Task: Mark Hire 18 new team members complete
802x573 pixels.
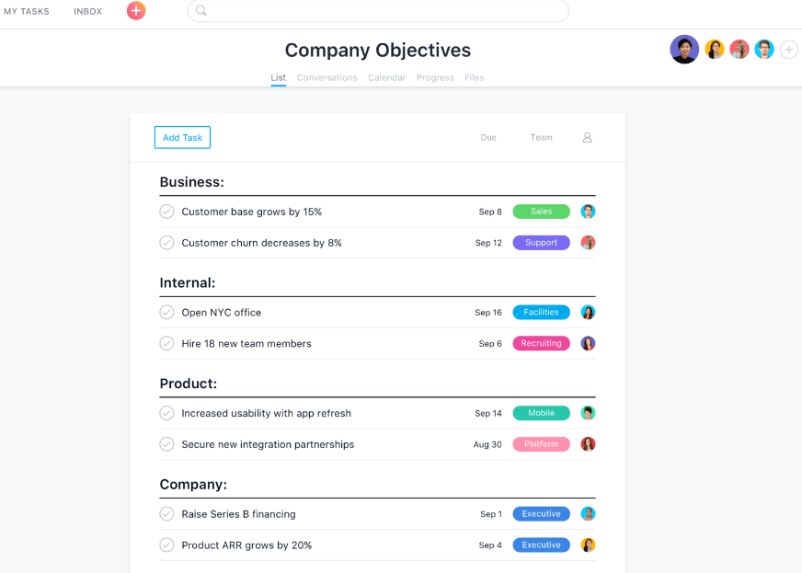Action: click(x=166, y=343)
